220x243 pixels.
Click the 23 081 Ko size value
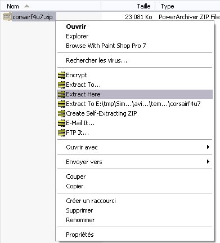click(x=138, y=17)
